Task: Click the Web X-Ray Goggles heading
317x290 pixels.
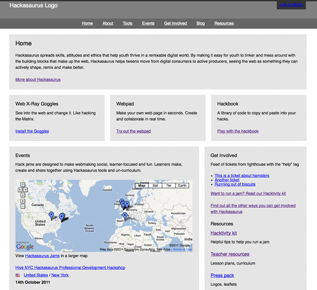Action: click(37, 104)
